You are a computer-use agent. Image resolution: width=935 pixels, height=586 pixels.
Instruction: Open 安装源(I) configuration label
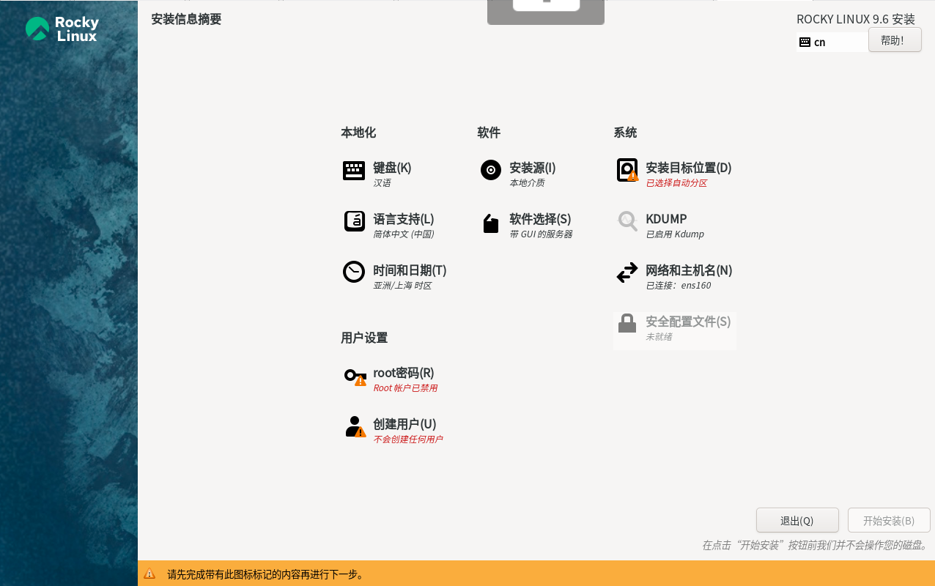pyautogui.click(x=533, y=168)
